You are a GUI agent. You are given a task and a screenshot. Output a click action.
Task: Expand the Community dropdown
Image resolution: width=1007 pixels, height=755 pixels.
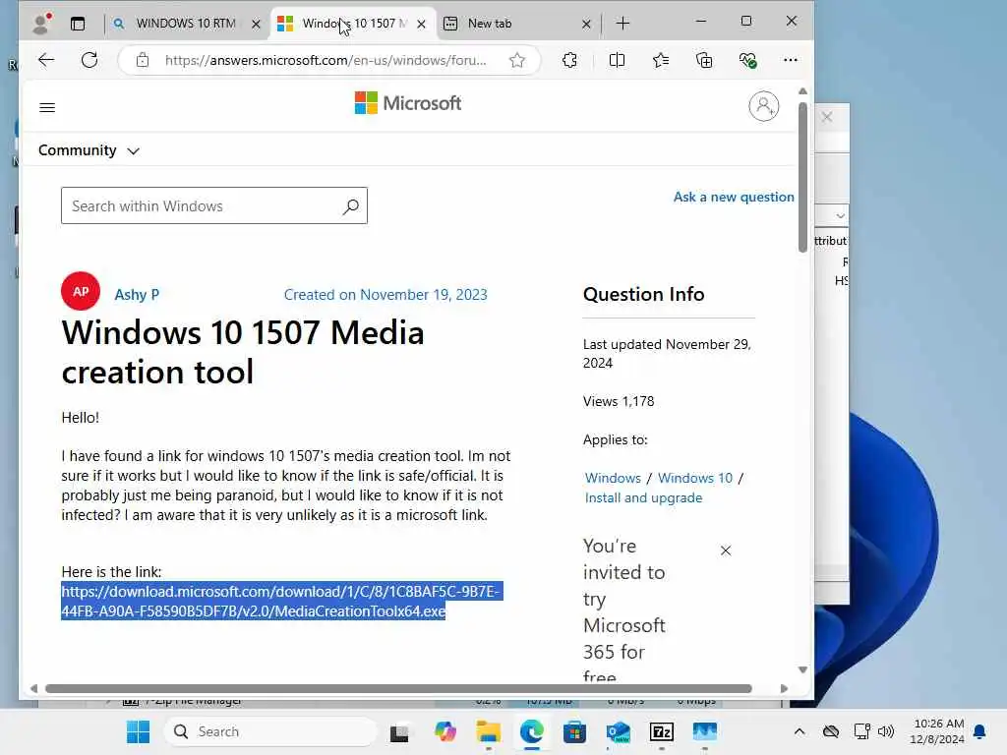88,150
